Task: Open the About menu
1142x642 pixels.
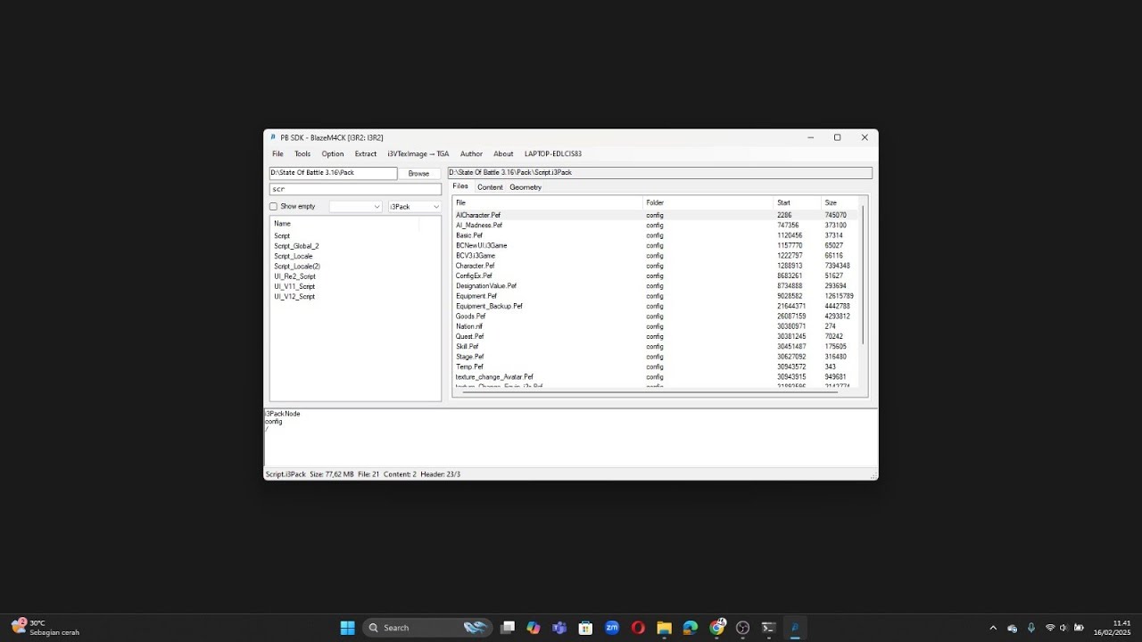Action: click(x=503, y=153)
